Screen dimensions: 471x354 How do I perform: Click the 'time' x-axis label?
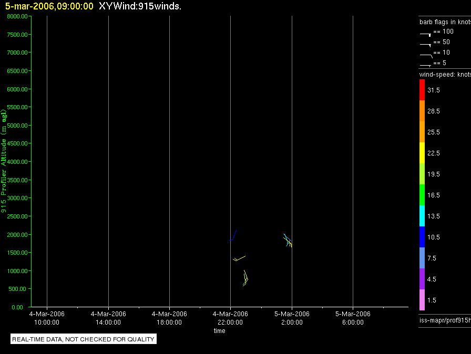click(220, 330)
